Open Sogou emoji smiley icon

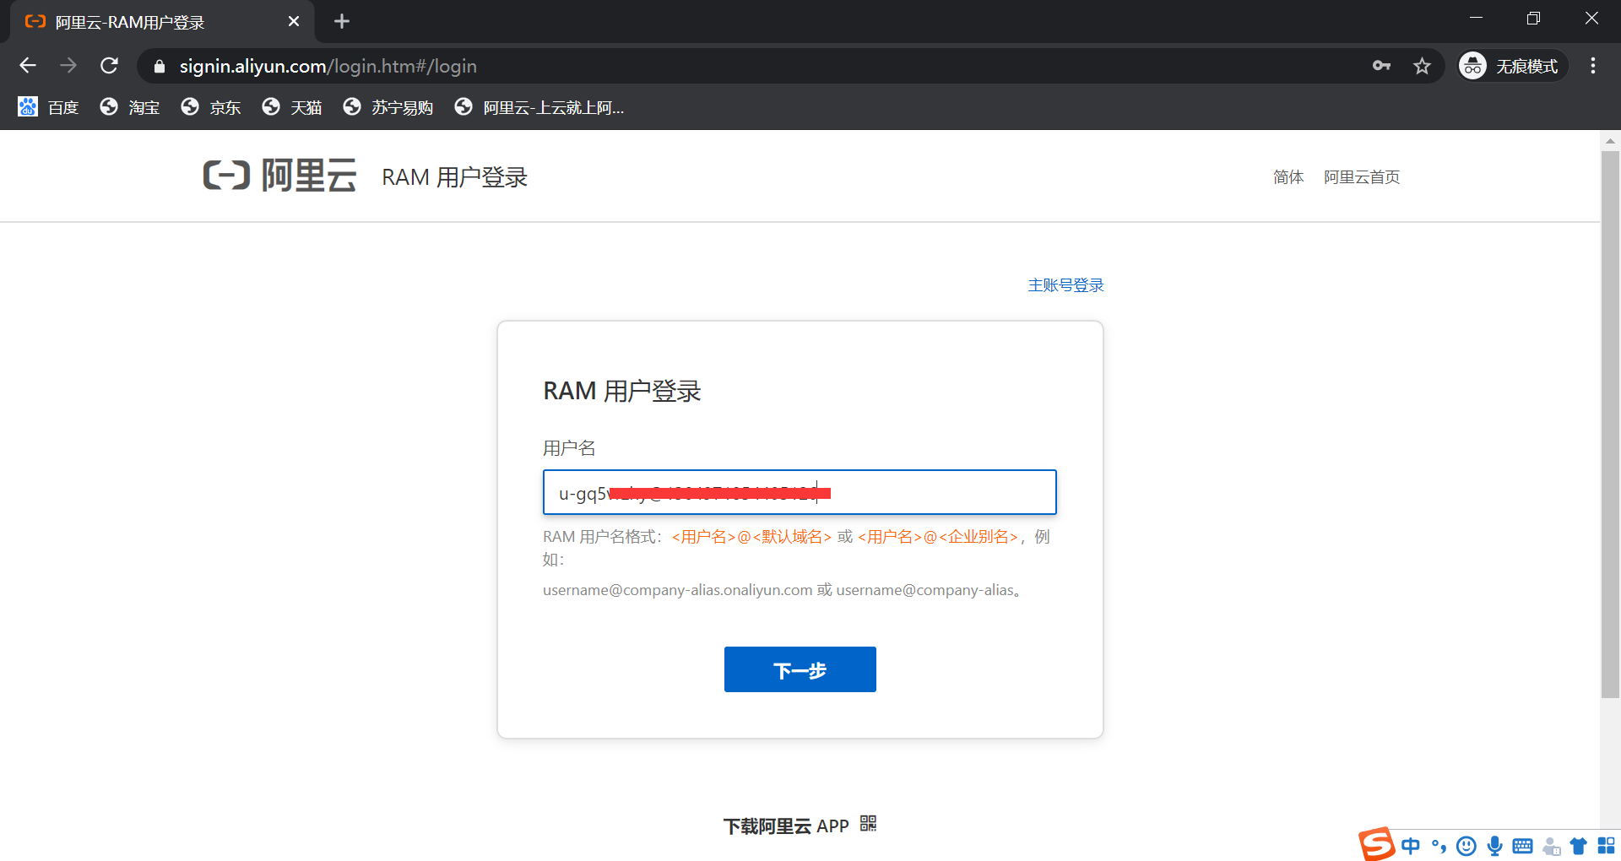pyautogui.click(x=1466, y=846)
